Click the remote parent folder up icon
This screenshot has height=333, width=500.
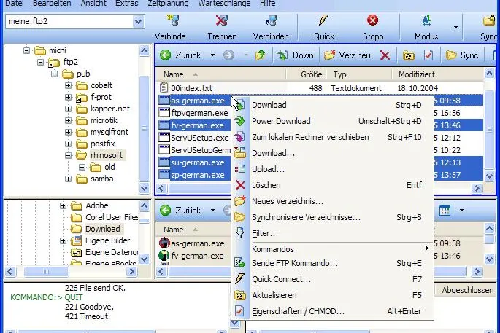[260, 55]
